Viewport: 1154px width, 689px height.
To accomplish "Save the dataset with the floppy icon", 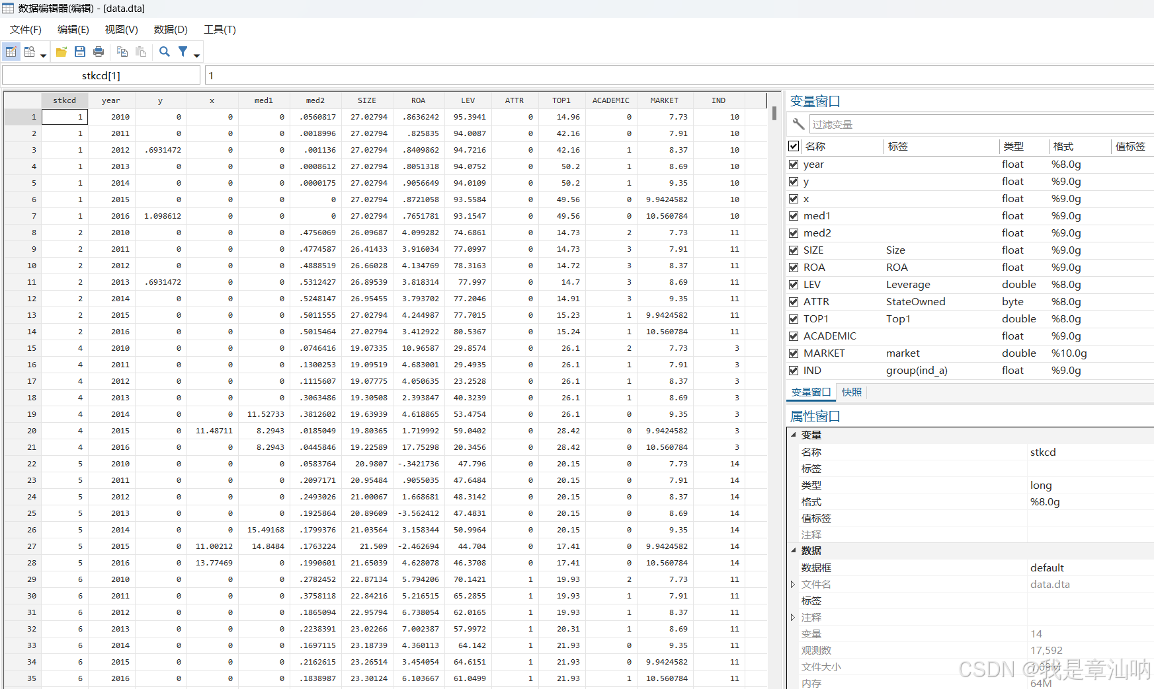I will pyautogui.click(x=80, y=52).
